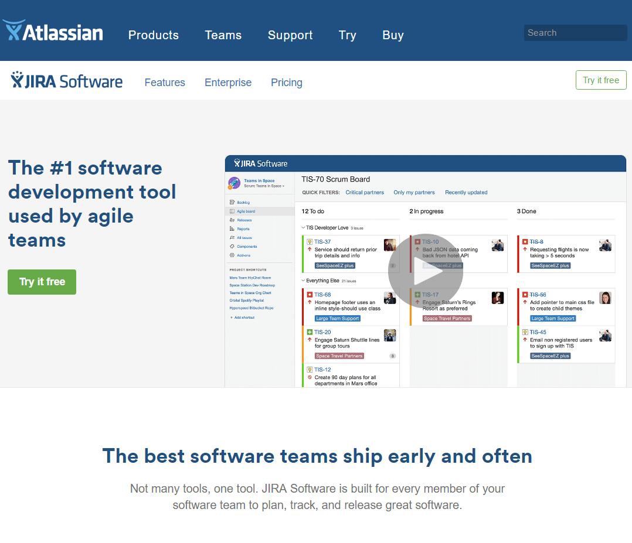This screenshot has width=632, height=543.
Task: Open the Support menu
Action: [x=290, y=35]
